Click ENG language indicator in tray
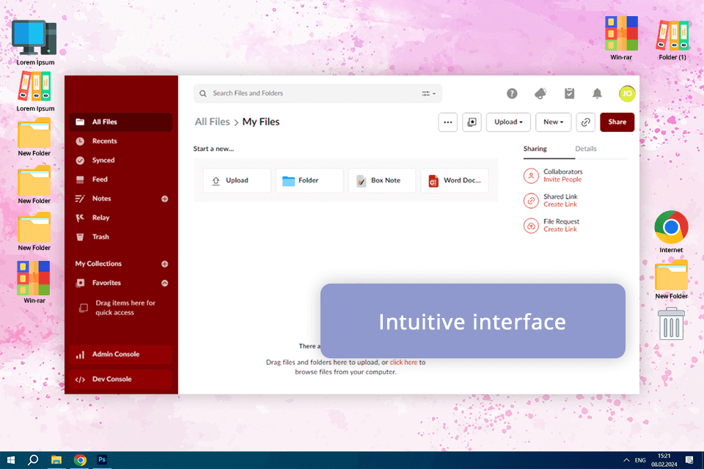 pos(640,460)
